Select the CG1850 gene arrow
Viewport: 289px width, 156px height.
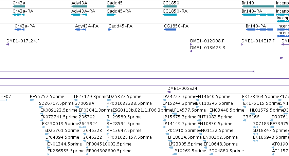click(x=169, y=6)
